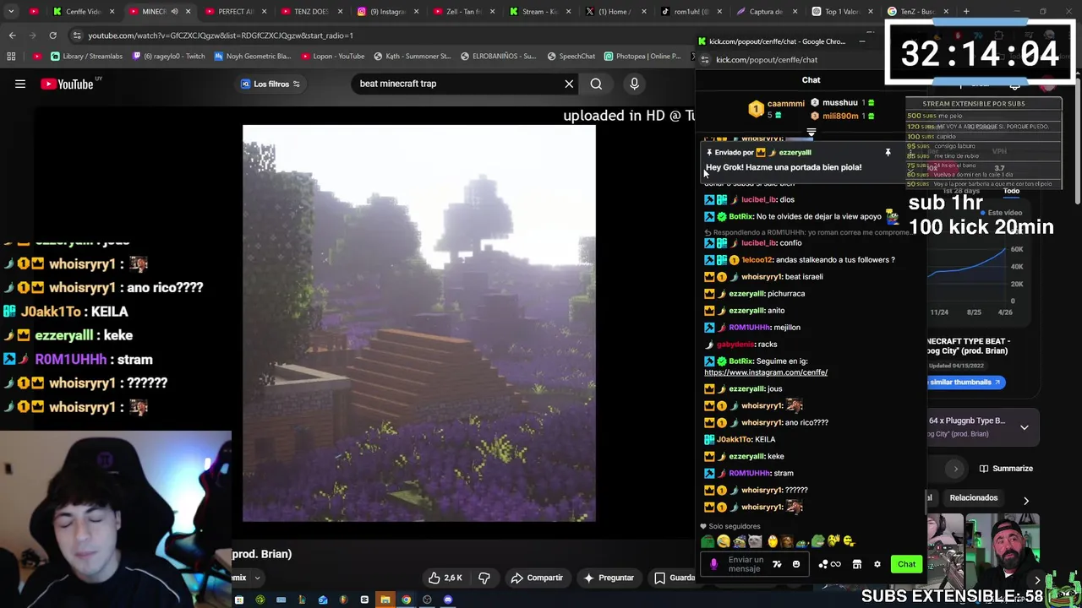1082x608 pixels.
Task: Open the Photopea bookmark
Action: pos(642,57)
